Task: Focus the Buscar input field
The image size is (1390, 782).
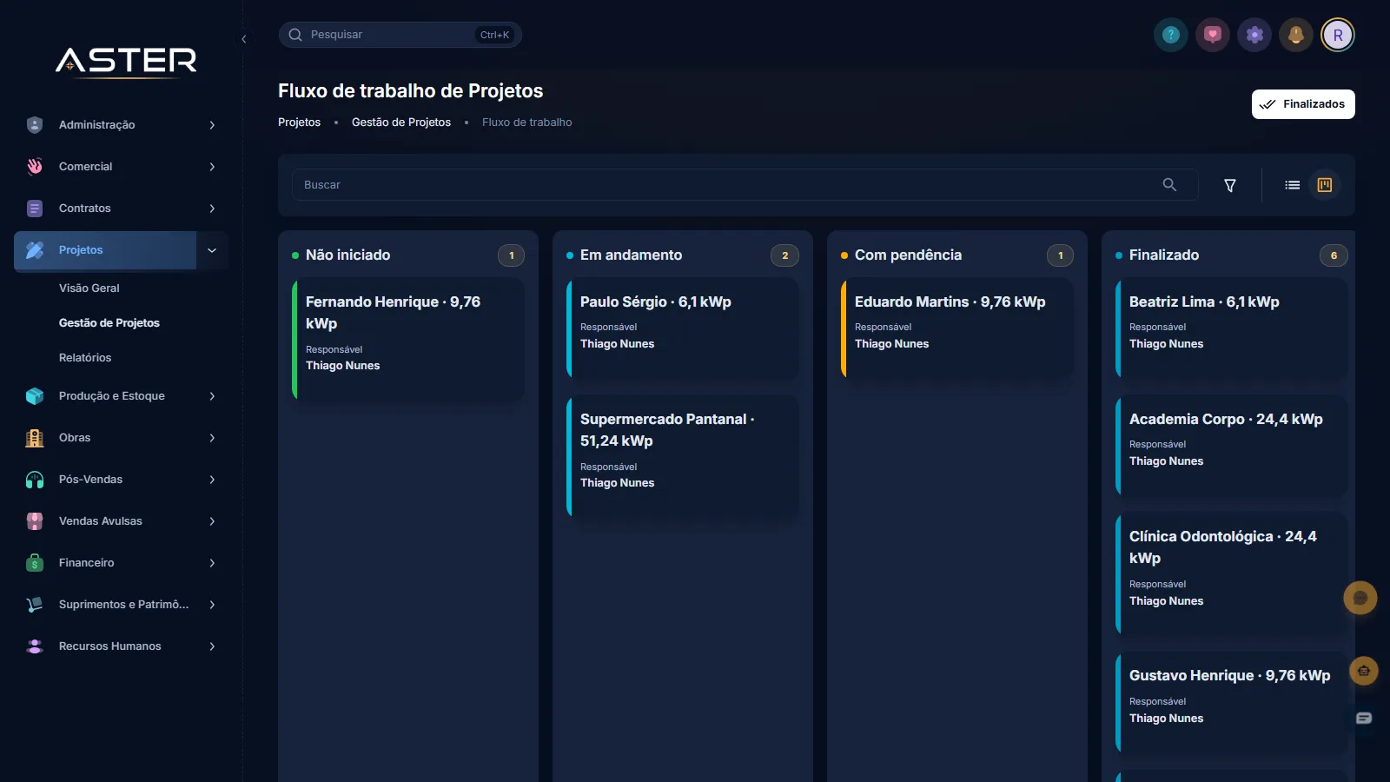Action: [x=745, y=185]
